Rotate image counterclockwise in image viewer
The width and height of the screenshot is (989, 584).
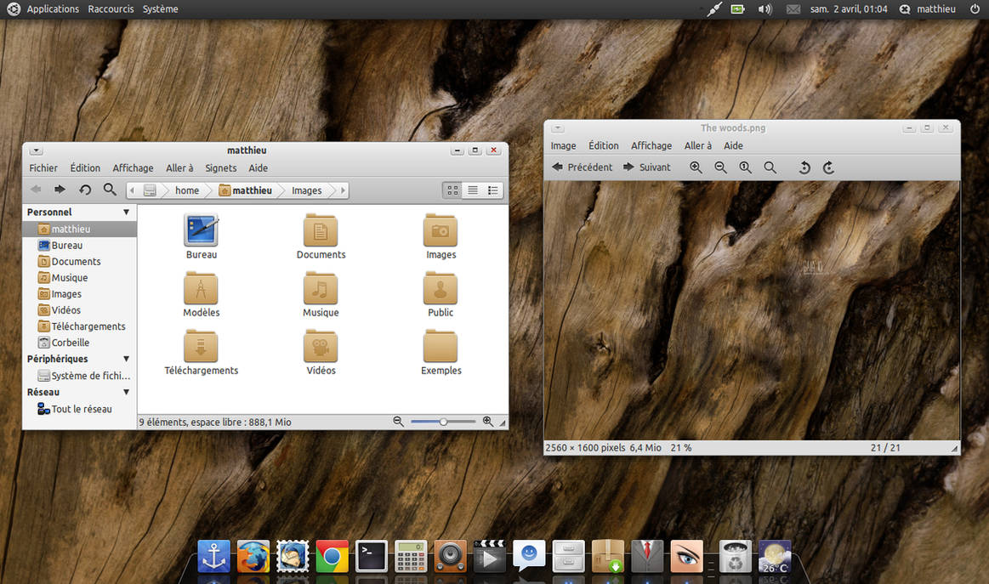[804, 167]
